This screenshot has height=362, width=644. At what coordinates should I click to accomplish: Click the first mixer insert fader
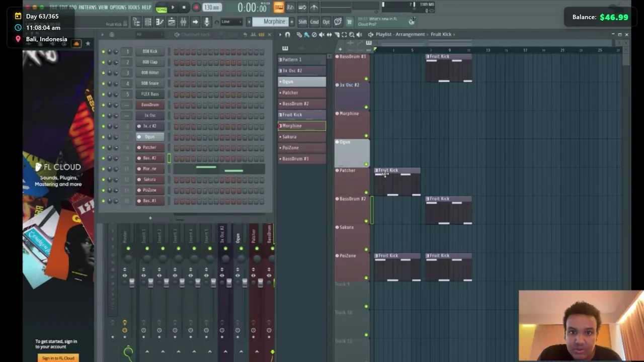(150, 283)
